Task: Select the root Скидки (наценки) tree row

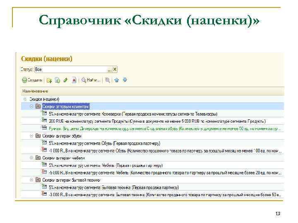Action: point(152,99)
